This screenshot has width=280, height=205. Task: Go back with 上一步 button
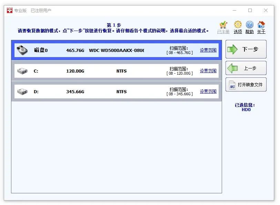pos(246,68)
